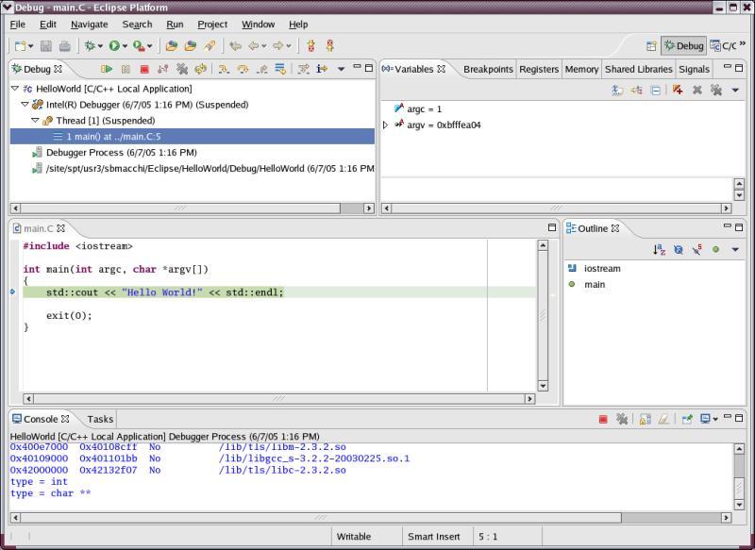Click the Disconnect icon in Debug toolbar
The image size is (755, 550).
point(162,69)
